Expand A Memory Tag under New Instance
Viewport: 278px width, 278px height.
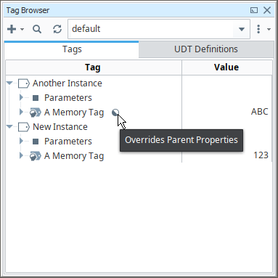[21, 155]
